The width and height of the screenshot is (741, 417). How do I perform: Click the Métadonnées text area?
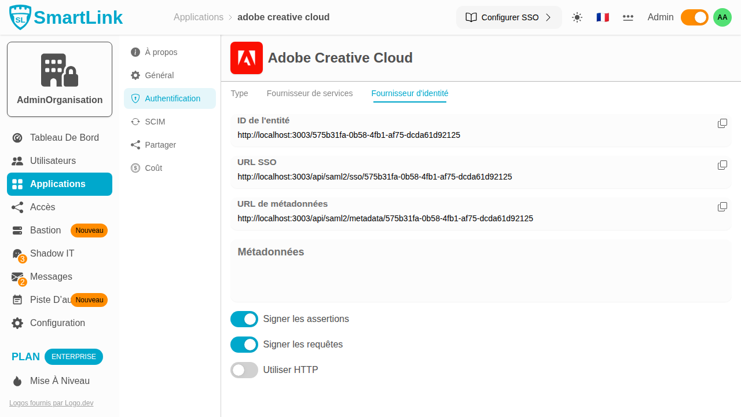tap(480, 278)
